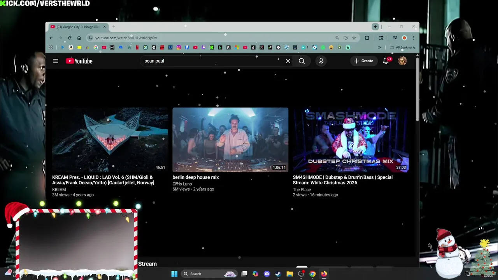Start voice search with the microphone
Screen dimensions: 498x280
point(321,61)
